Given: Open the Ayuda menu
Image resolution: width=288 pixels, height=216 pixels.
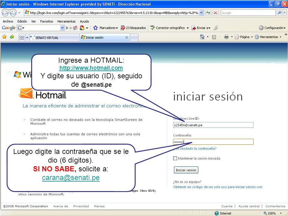Looking at the screenshot, I should (x=84, y=21).
